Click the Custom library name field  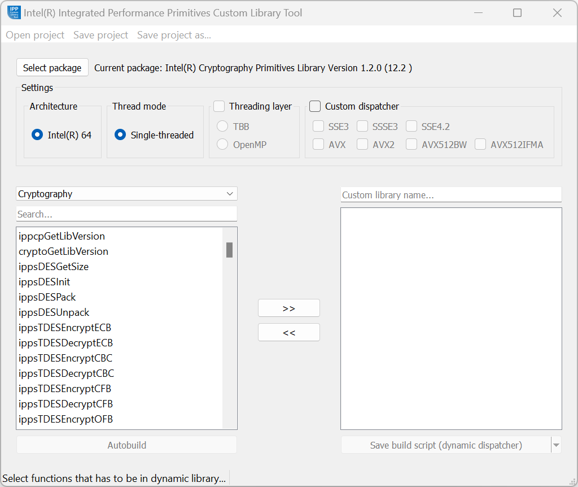[x=451, y=195]
